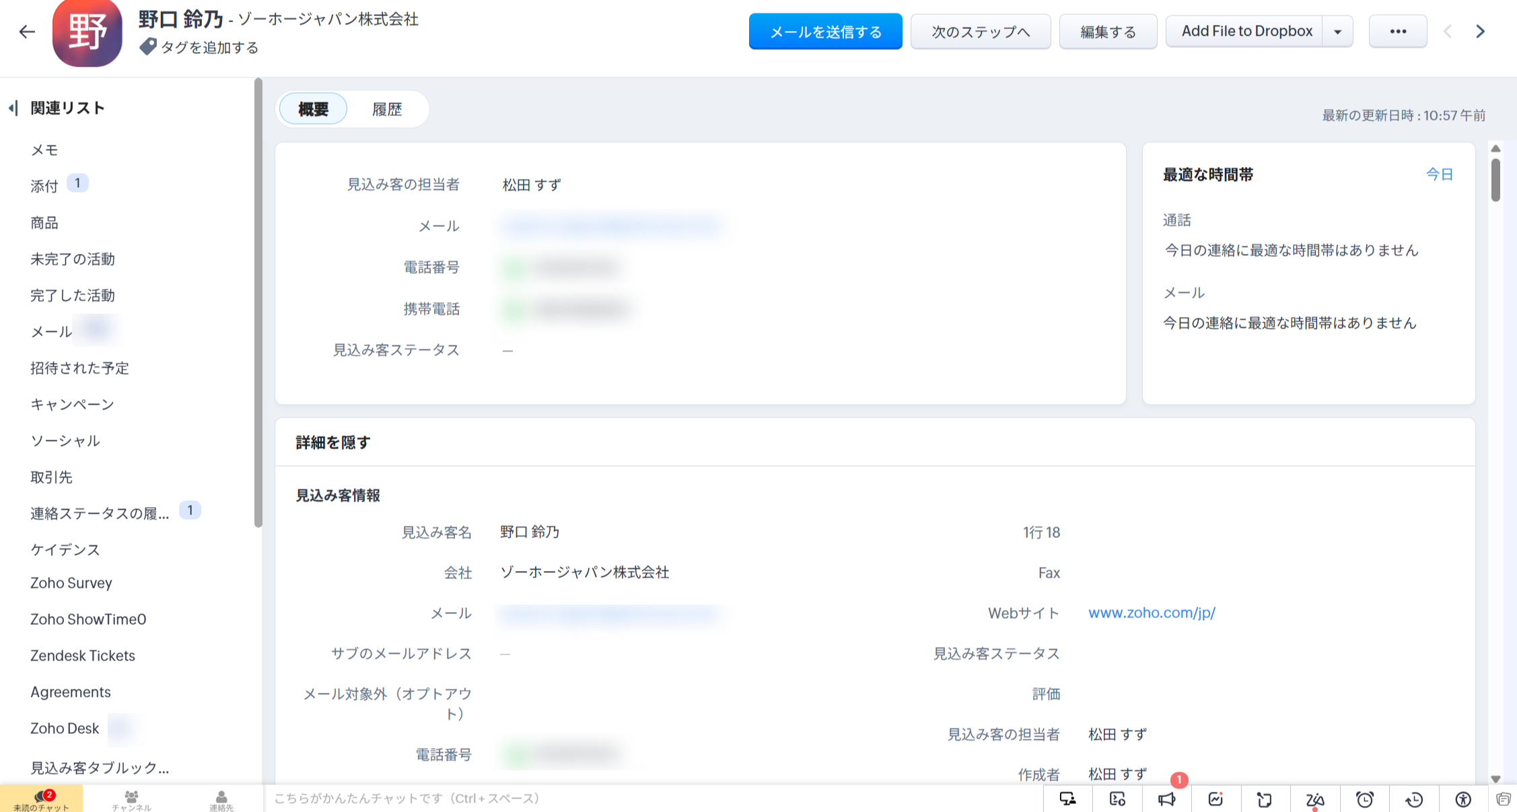The width and height of the screenshot is (1517, 812).
Task: Open the announcements megaphone icon
Action: click(1166, 799)
